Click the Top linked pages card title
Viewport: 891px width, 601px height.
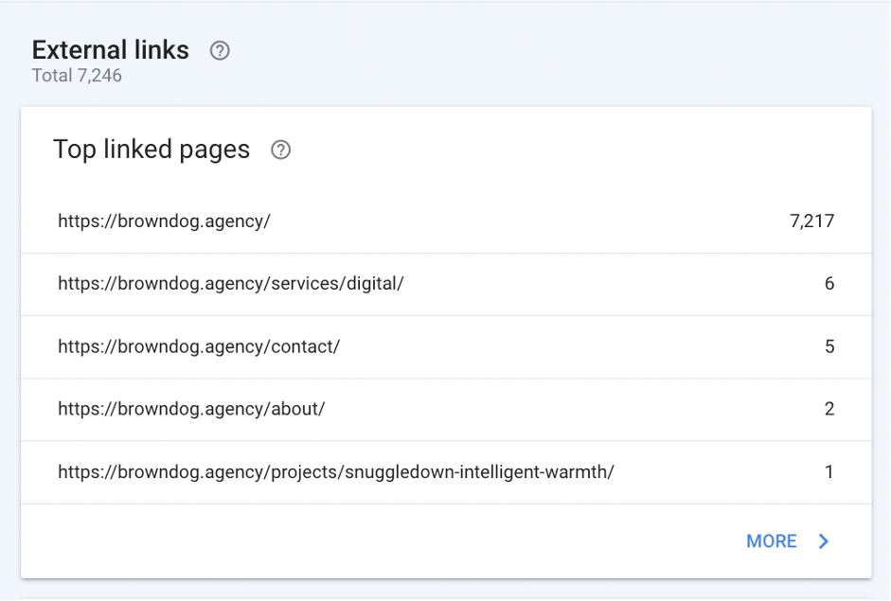click(x=151, y=150)
